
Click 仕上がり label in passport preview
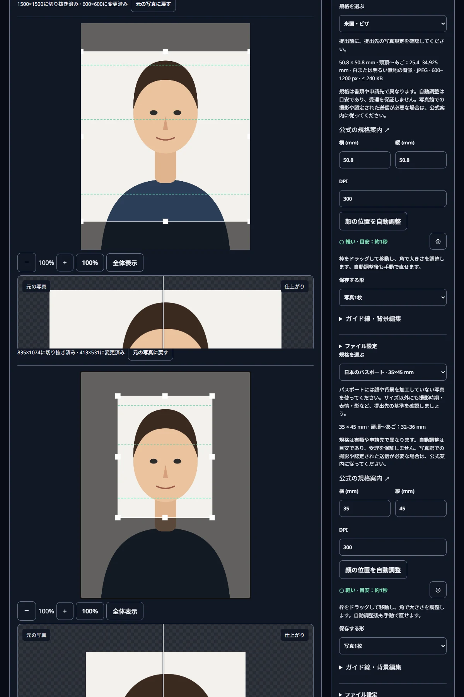pos(294,635)
